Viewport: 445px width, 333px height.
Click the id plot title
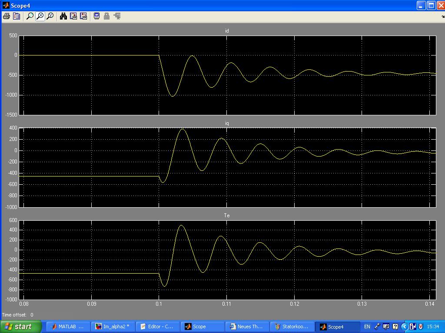(x=227, y=31)
